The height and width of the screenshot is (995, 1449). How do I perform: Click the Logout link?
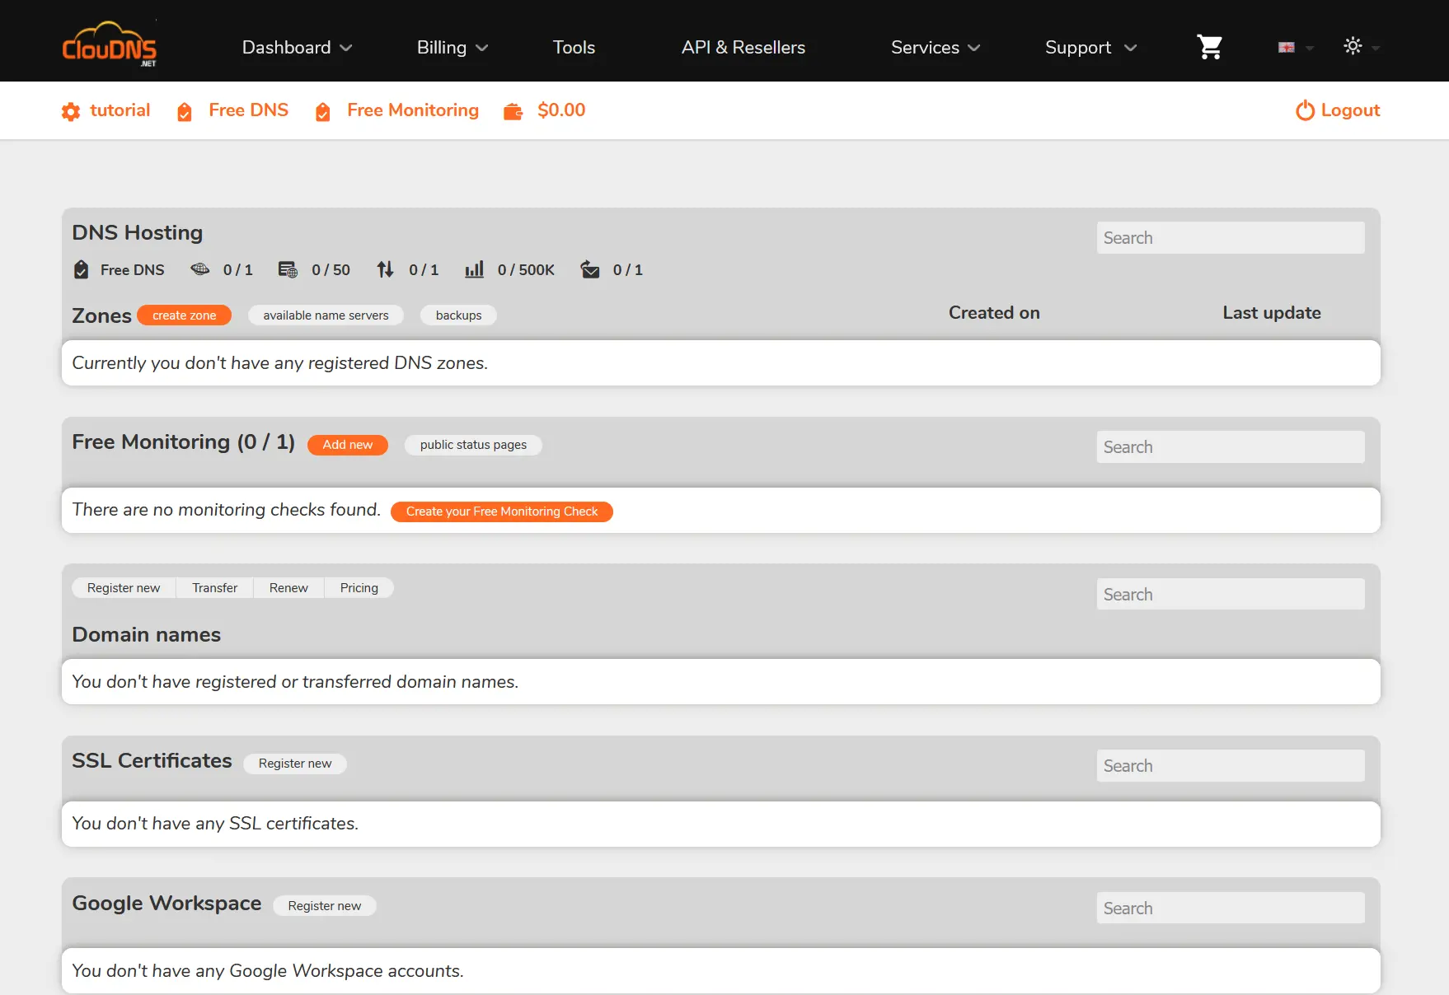click(x=1350, y=110)
